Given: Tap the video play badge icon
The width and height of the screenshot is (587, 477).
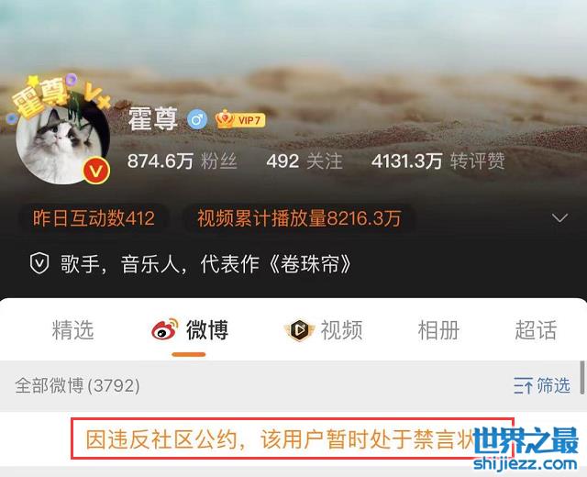Looking at the screenshot, I should click(x=300, y=330).
